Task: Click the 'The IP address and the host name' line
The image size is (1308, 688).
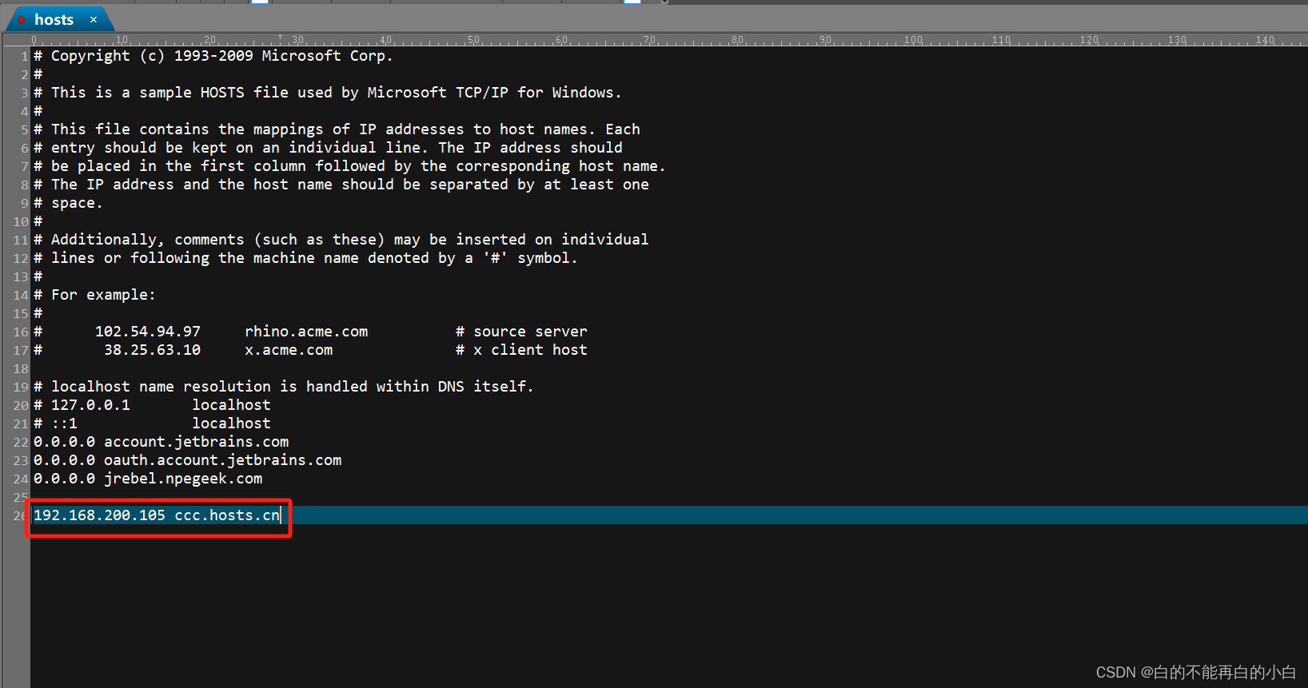Action: (341, 185)
